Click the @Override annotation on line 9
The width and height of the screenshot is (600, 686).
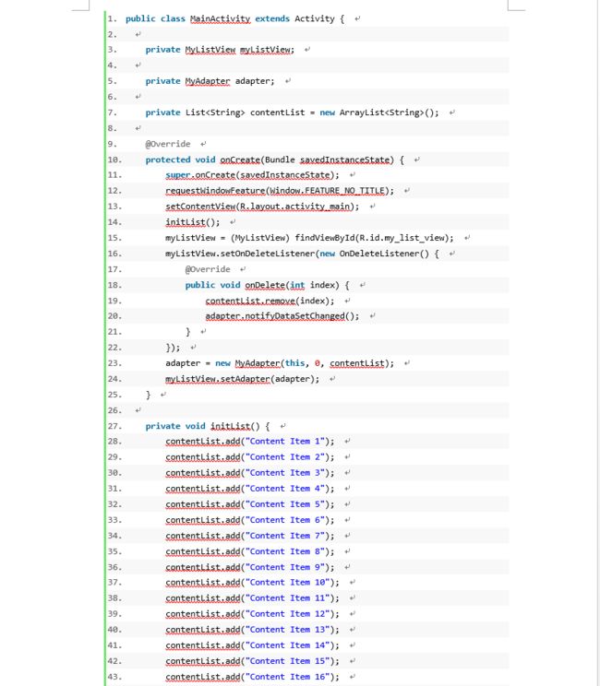point(168,144)
